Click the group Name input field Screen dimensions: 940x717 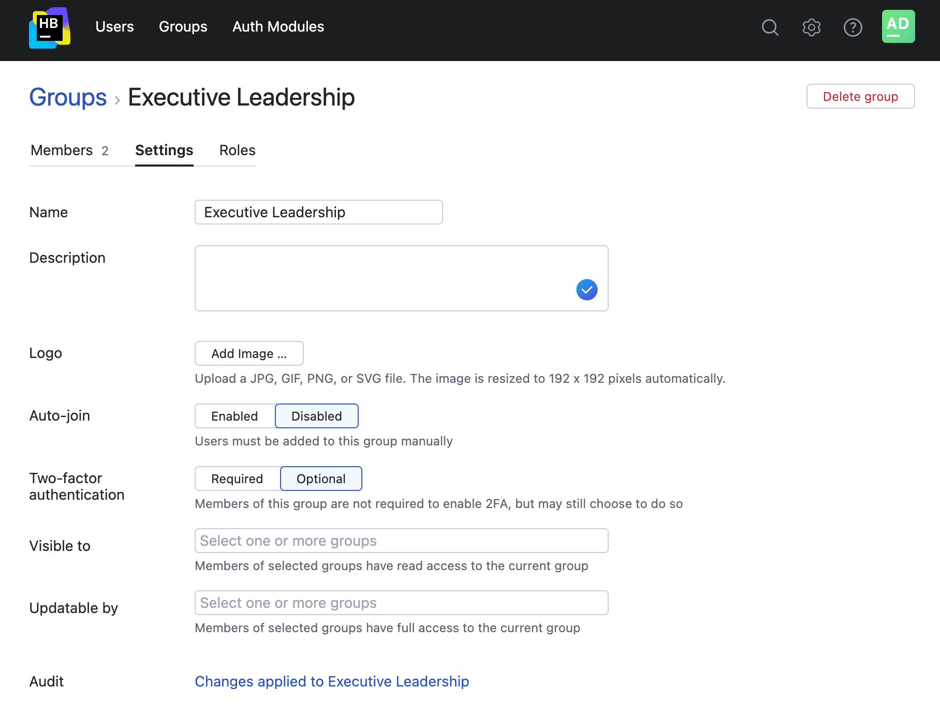click(318, 213)
